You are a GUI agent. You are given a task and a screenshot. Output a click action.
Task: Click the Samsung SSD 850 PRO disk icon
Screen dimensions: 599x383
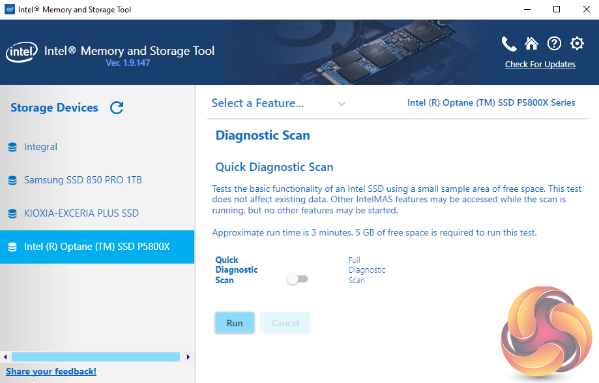click(x=12, y=181)
